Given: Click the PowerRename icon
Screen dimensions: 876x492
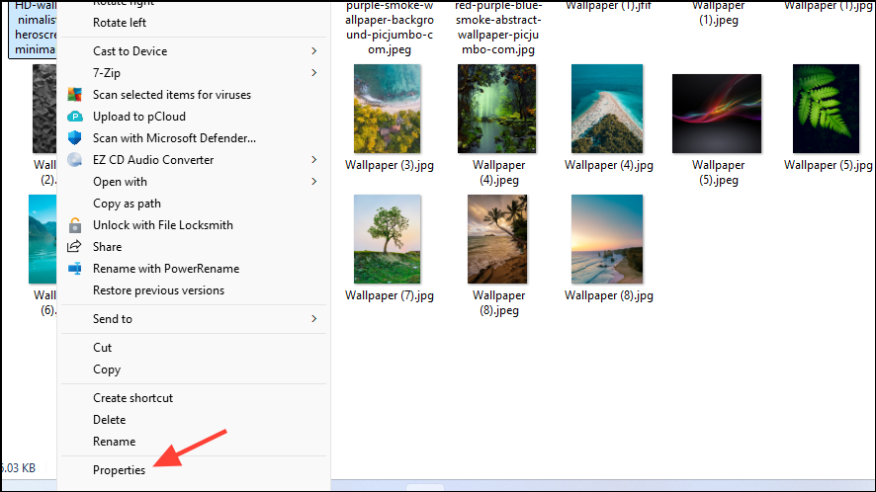Looking at the screenshot, I should pyautogui.click(x=74, y=269).
